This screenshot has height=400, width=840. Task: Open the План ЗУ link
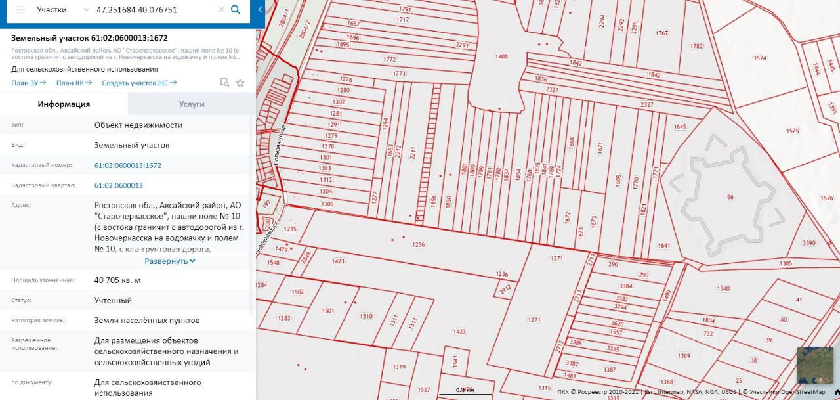[x=29, y=83]
